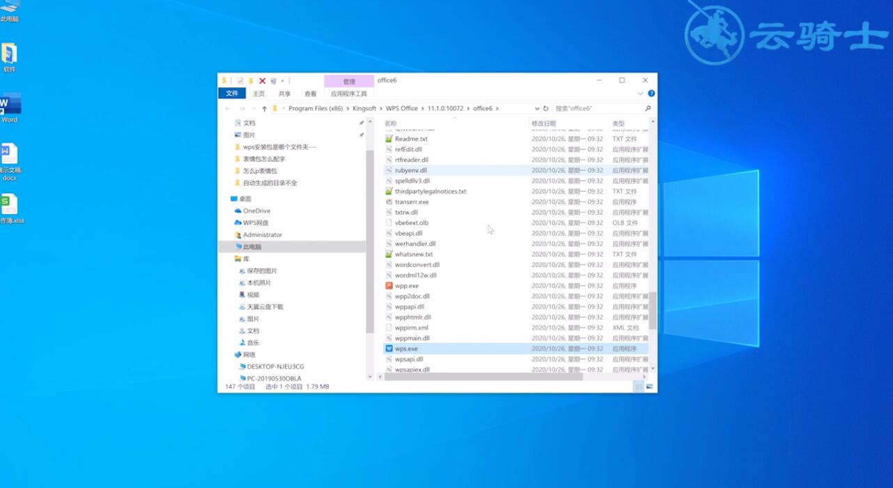The height and width of the screenshot is (488, 893).
Task: Switch to the 主页 ribbon tab
Action: coord(258,93)
